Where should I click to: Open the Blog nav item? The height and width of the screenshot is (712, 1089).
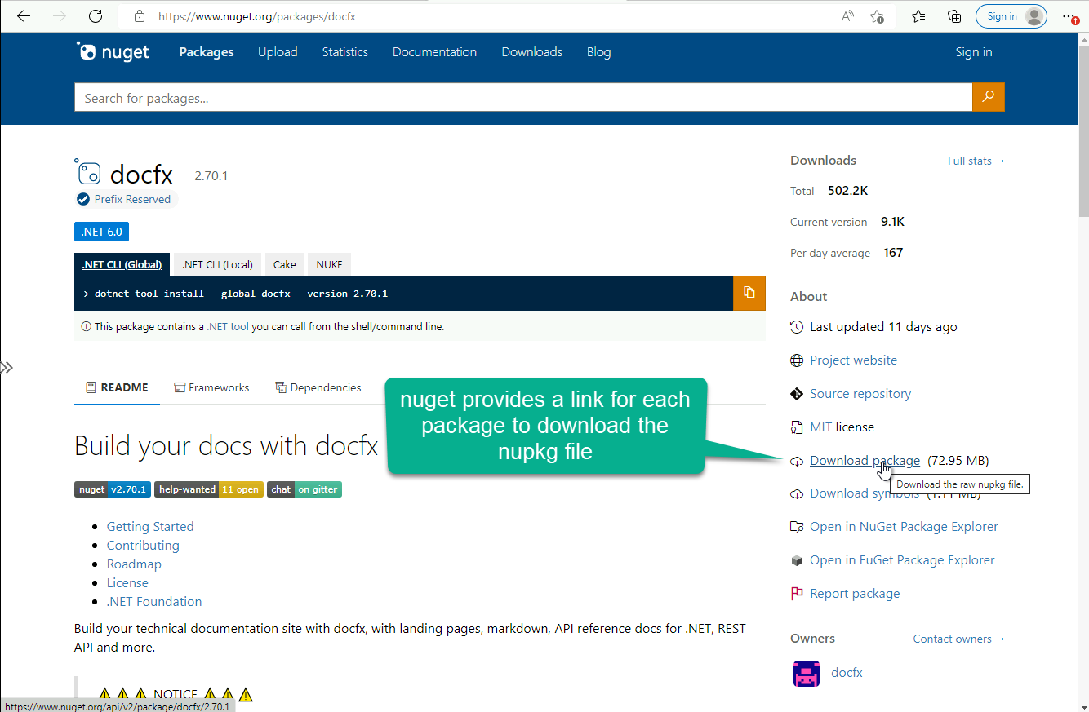tap(598, 52)
